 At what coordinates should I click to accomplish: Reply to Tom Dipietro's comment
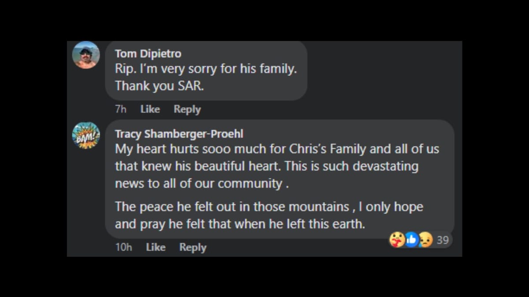(x=187, y=109)
